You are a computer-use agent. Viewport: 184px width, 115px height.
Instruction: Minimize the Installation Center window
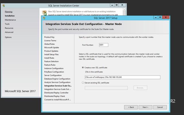pos(112,5)
